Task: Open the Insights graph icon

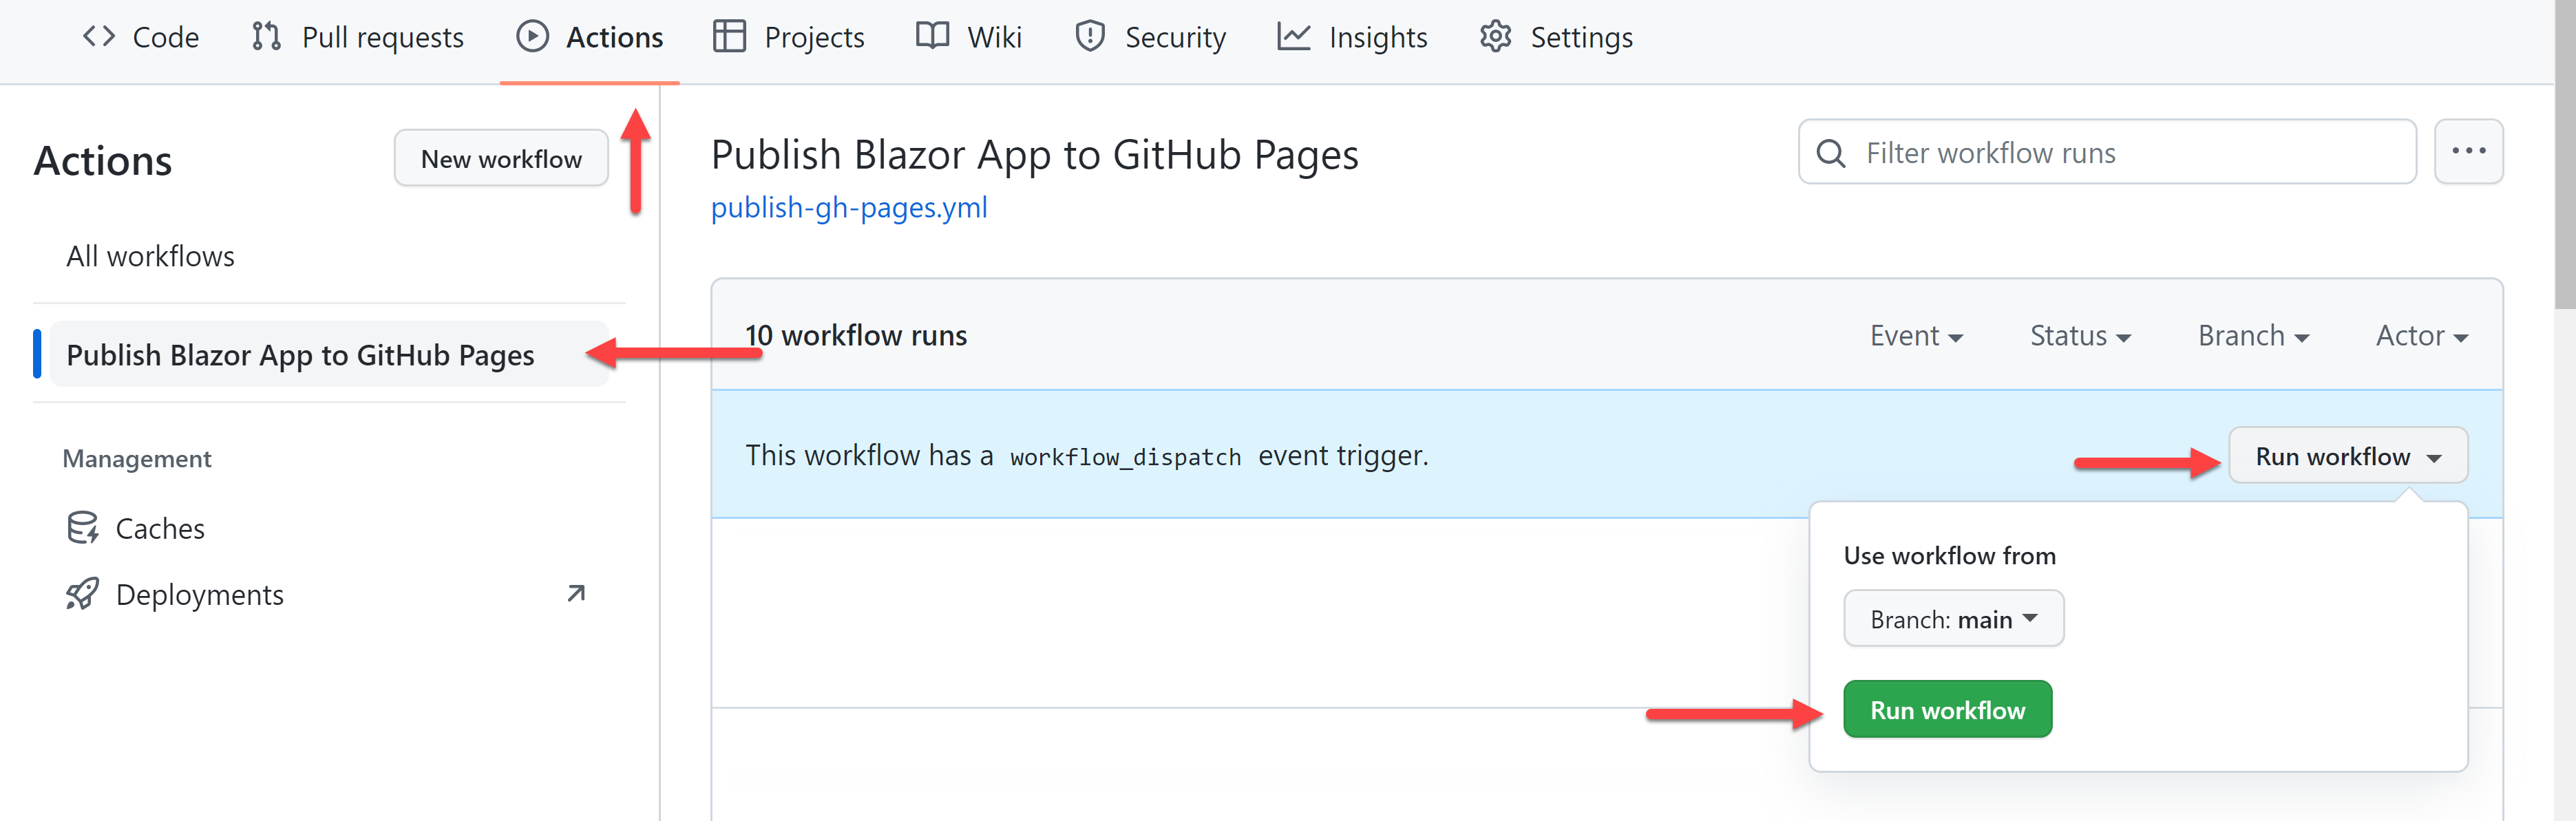Action: pos(1293,37)
